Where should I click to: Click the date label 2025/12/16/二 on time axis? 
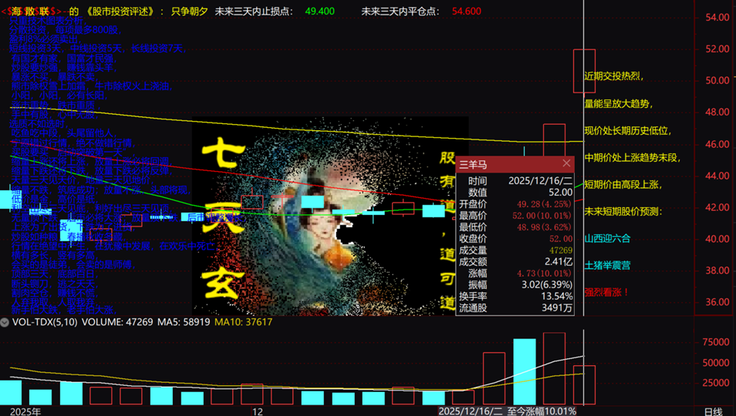pos(471,411)
